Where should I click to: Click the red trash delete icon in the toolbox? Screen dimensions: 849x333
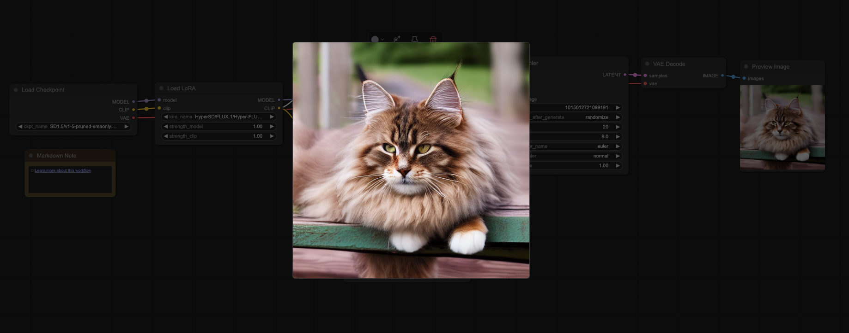433,40
